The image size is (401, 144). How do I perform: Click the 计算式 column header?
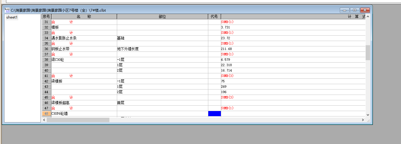(x=293, y=17)
